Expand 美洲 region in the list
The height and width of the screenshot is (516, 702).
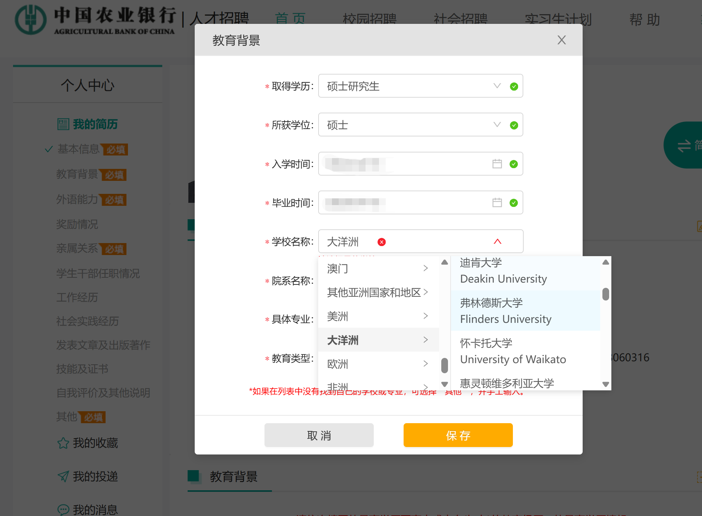click(x=378, y=316)
